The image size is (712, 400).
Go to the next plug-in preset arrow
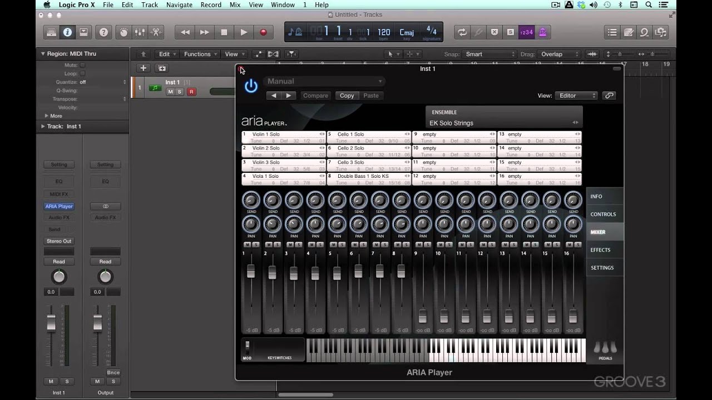tap(288, 96)
